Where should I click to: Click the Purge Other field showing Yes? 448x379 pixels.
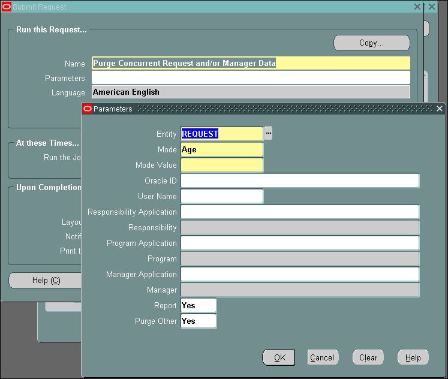point(199,321)
